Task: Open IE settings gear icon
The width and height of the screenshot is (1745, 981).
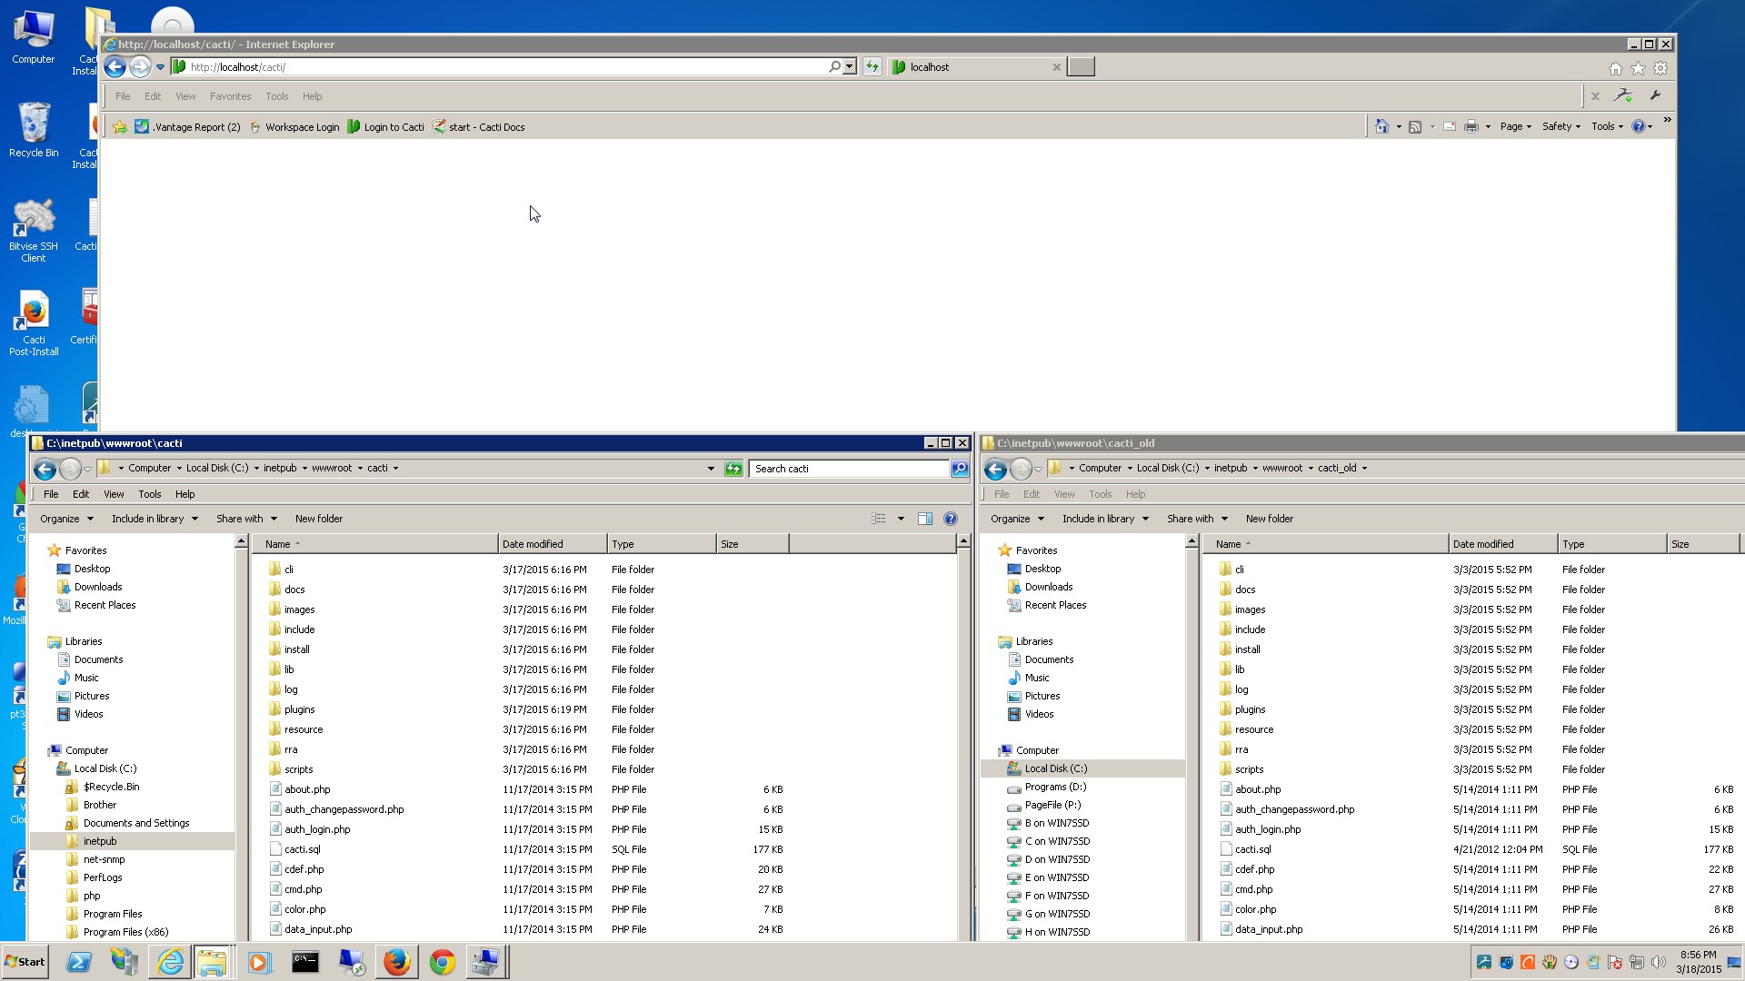Action: pyautogui.click(x=1660, y=68)
